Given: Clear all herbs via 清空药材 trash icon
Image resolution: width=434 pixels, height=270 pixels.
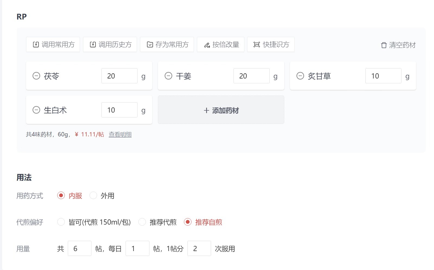Looking at the screenshot, I should 384,45.
